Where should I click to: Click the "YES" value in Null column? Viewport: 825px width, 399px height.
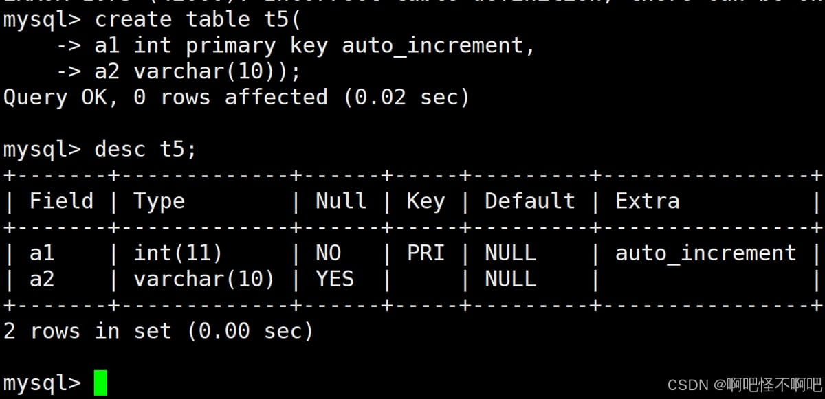pos(335,280)
